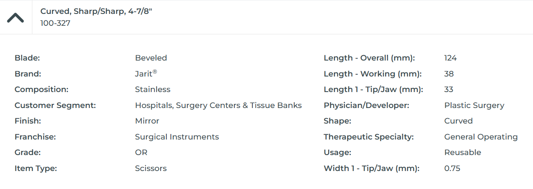533x189 pixels.
Task: Select the overall length value 124
Action: [450, 58]
